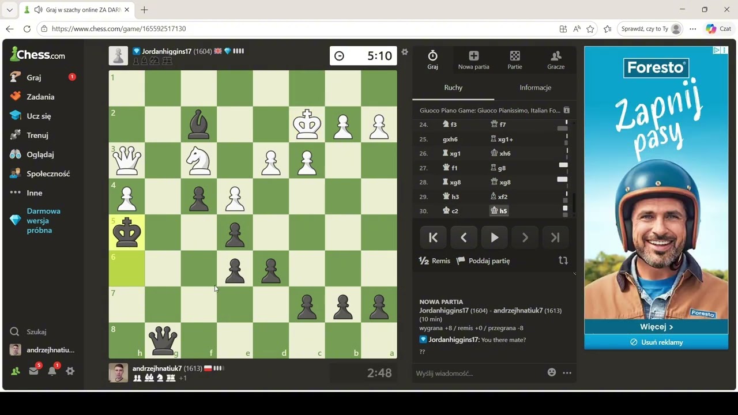Image resolution: width=738 pixels, height=415 pixels.
Task: Click Więcej in the Foresto ad
Action: click(x=656, y=327)
